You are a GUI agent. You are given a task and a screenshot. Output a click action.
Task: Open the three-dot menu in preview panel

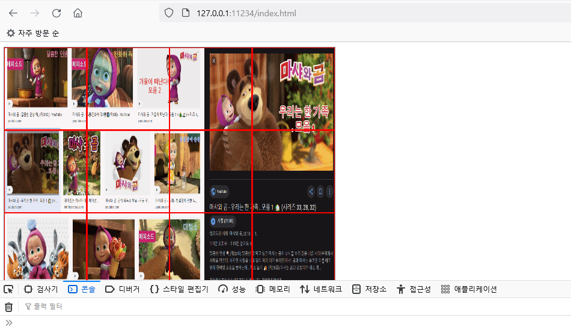click(x=329, y=192)
